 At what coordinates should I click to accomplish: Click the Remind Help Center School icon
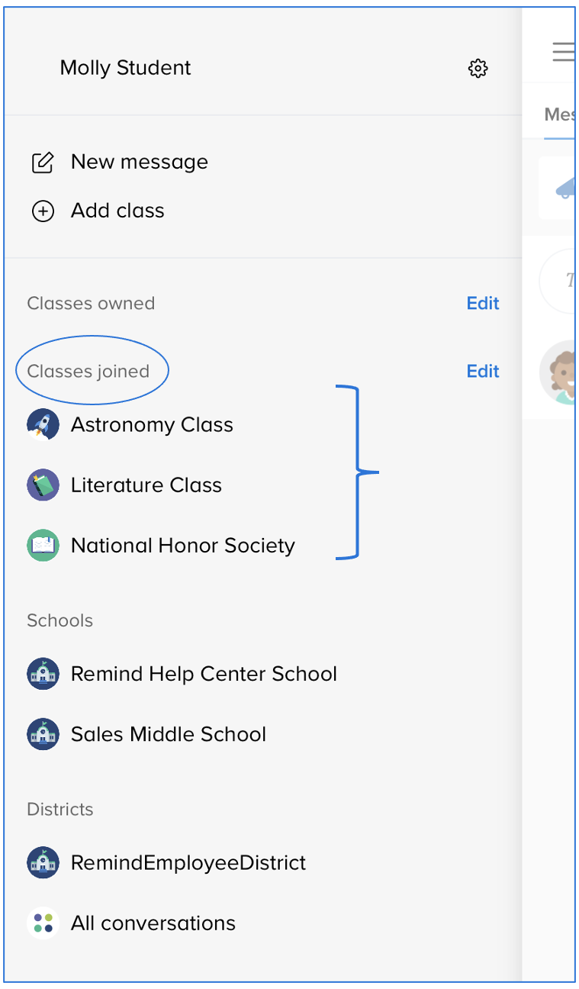point(43,674)
